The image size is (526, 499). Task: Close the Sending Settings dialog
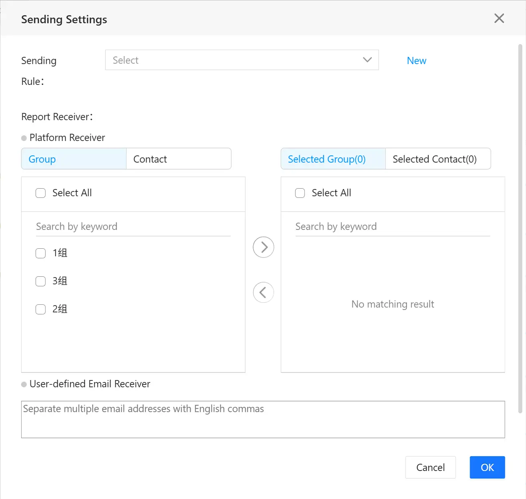point(499,18)
